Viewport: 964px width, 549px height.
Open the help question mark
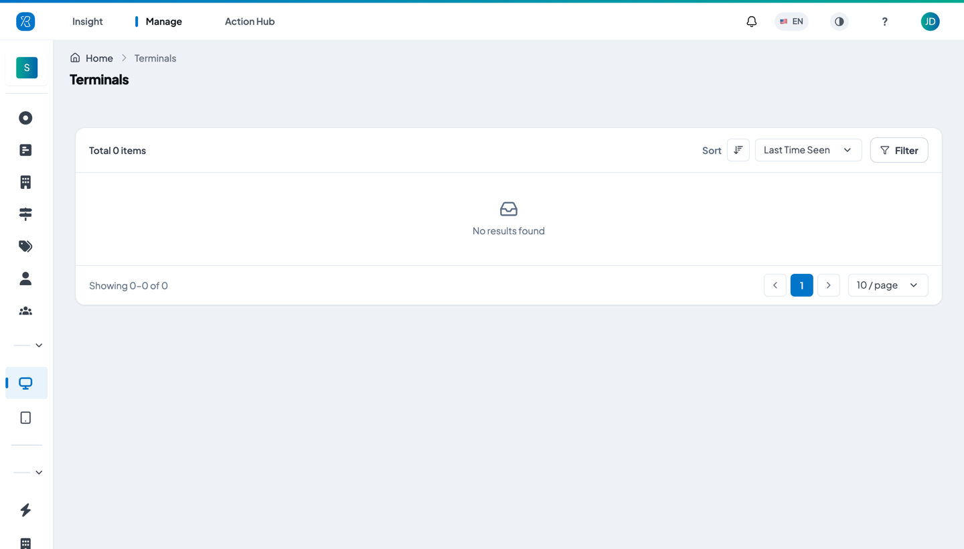click(884, 21)
